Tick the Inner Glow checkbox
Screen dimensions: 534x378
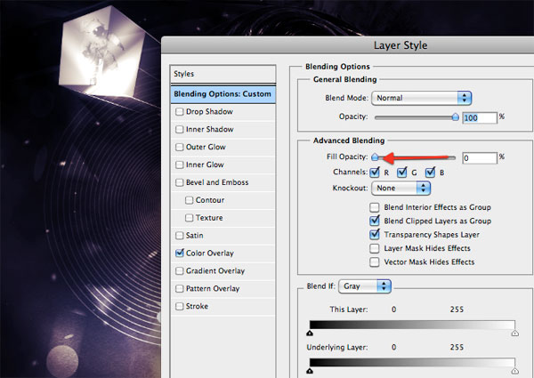click(179, 165)
